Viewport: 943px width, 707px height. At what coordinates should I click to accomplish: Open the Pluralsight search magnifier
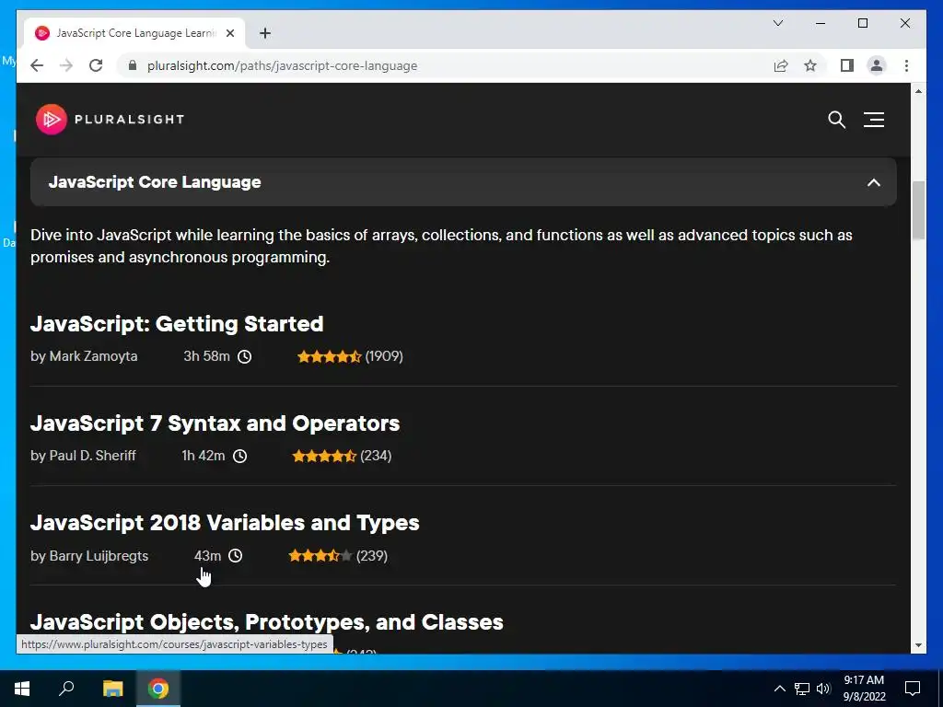(836, 120)
